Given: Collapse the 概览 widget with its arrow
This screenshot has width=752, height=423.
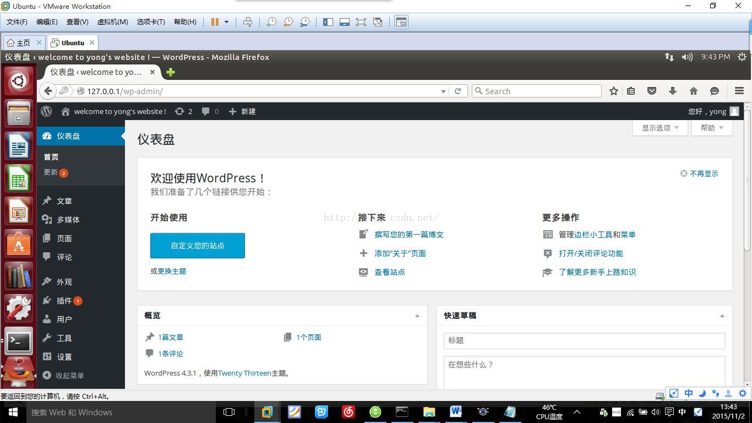Looking at the screenshot, I should (417, 316).
